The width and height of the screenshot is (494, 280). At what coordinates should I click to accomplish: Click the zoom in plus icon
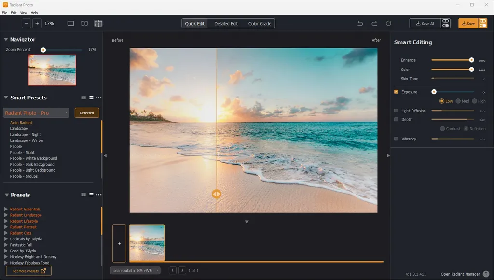(x=37, y=23)
